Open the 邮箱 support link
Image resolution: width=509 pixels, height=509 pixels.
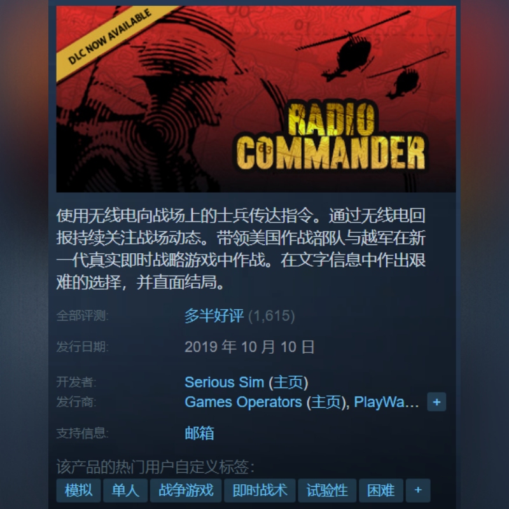(199, 433)
